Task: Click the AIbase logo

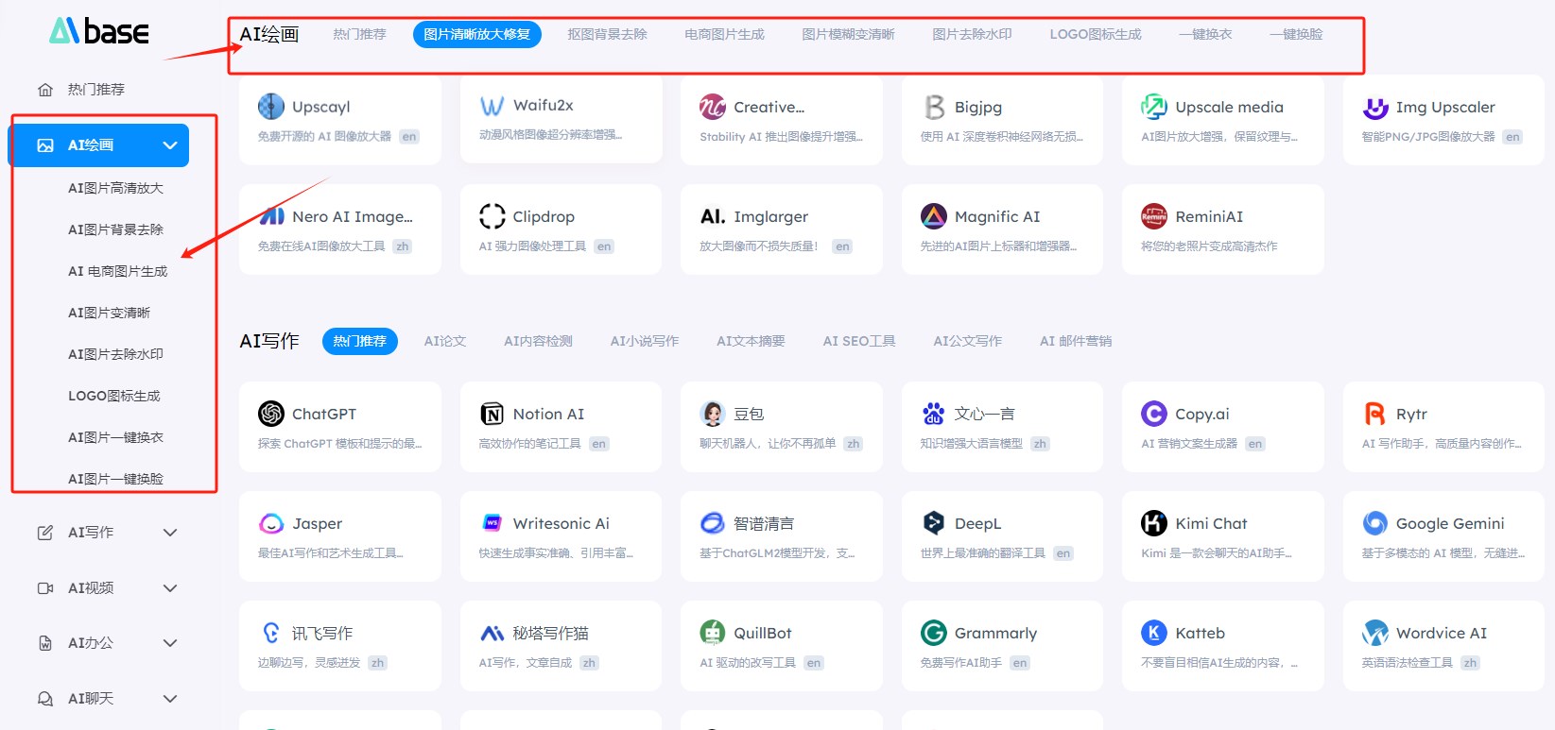Action: click(99, 31)
